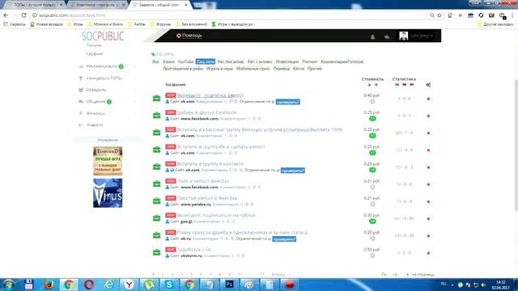
Task: Go to last page 11 of task list
Action: pos(262,275)
